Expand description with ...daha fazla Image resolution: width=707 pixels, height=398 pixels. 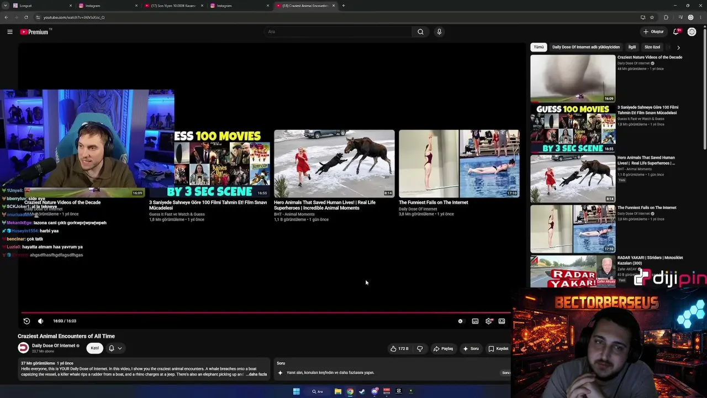pos(256,374)
